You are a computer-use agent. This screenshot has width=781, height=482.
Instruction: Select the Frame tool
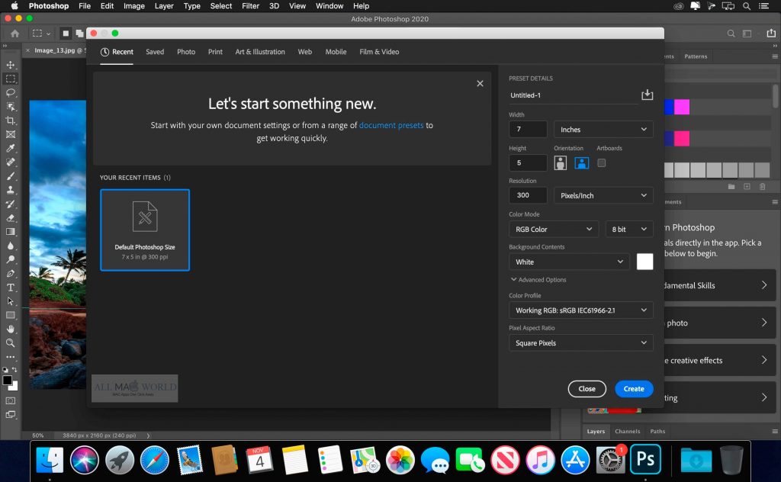pyautogui.click(x=11, y=134)
